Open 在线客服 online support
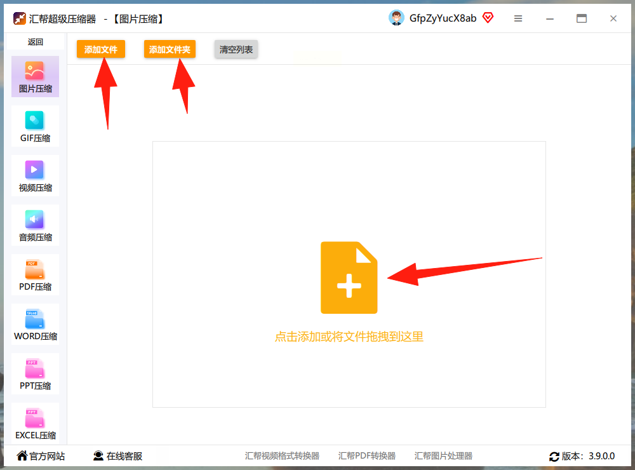This screenshot has height=470, width=635. coord(118,456)
